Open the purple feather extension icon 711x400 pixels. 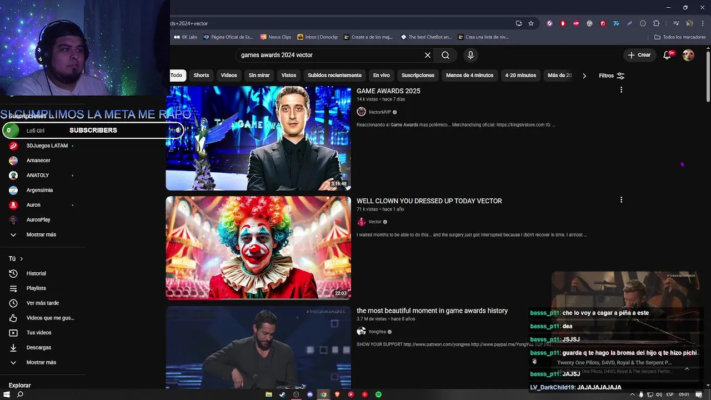point(629,23)
